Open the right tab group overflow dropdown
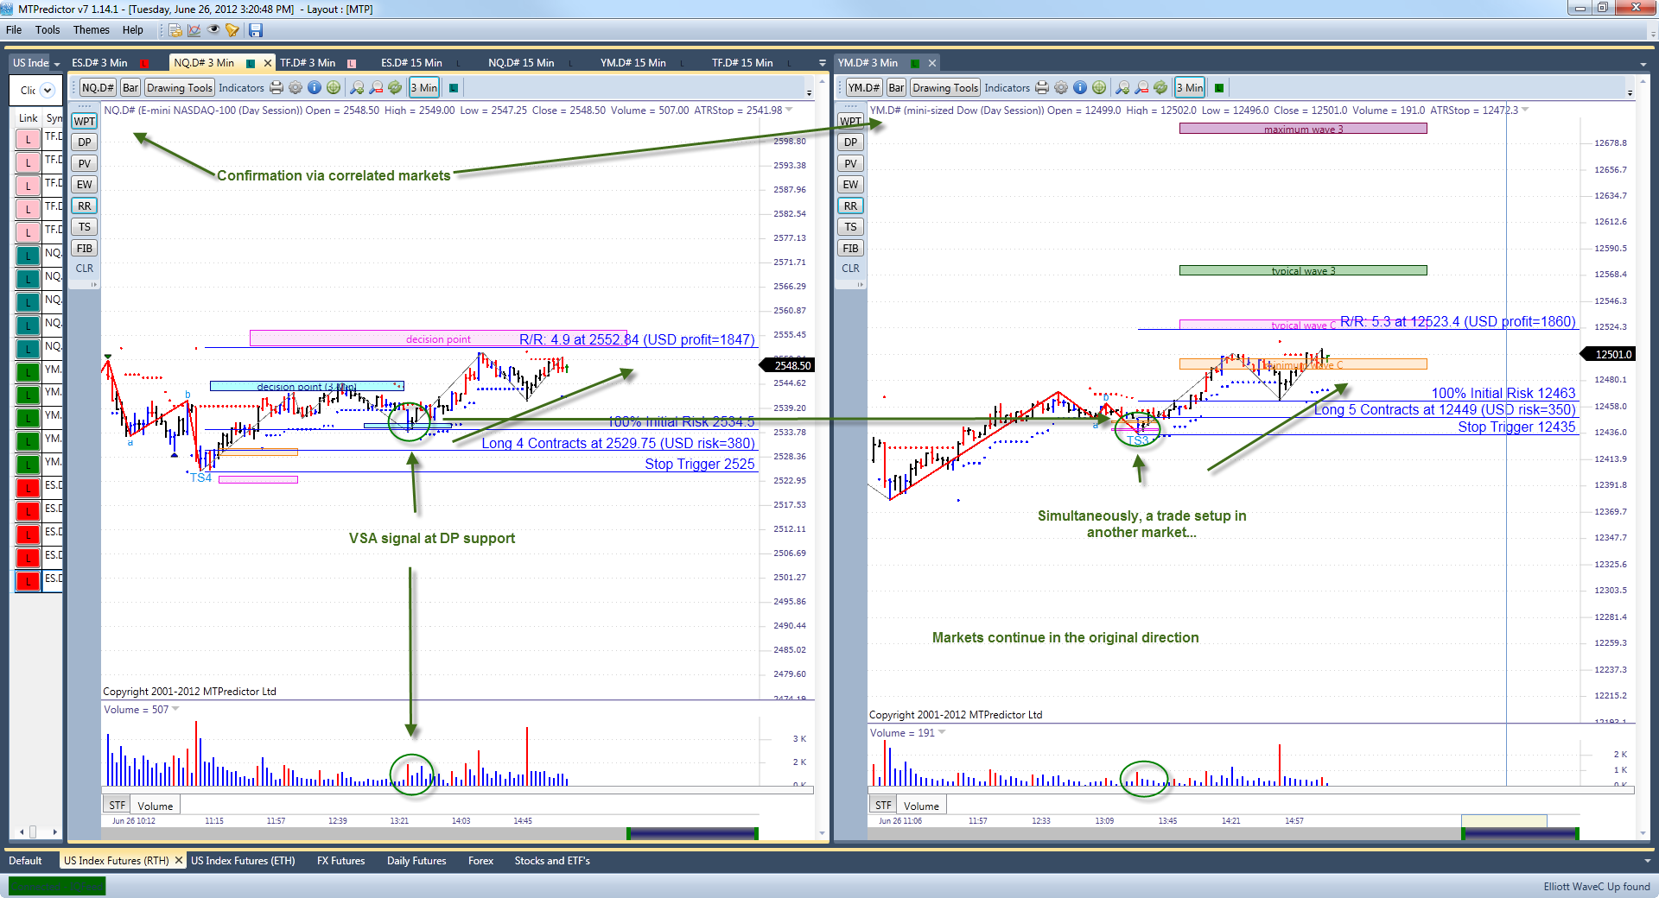Screen dimensions: 1659x898 click(x=1643, y=64)
